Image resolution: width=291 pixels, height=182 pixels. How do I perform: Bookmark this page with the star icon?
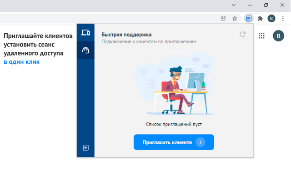pyautogui.click(x=235, y=18)
